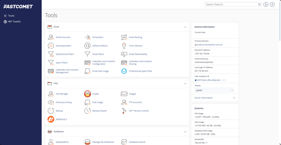Collapse the Databases section
The image size is (281, 145).
coord(185,132)
